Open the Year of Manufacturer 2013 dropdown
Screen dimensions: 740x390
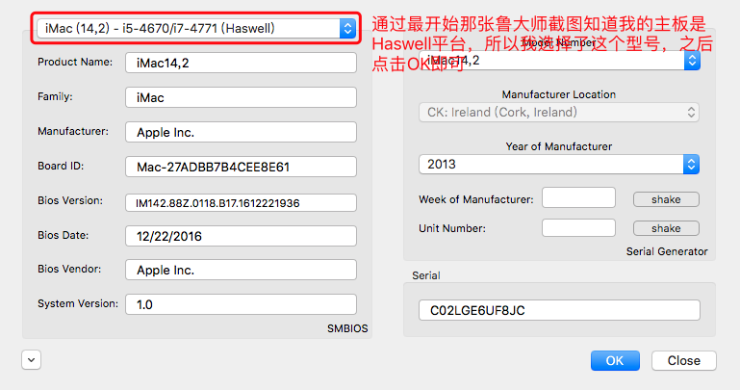pyautogui.click(x=559, y=165)
